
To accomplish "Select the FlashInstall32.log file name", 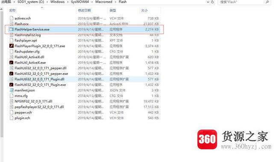I will coord(28,35).
